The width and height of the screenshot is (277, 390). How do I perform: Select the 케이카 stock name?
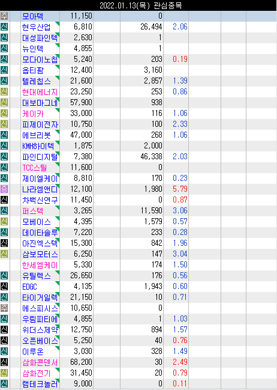coord(33,114)
